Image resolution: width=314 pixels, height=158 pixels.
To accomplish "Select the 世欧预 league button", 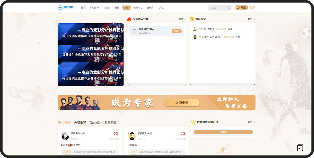I will [x=223, y=132].
